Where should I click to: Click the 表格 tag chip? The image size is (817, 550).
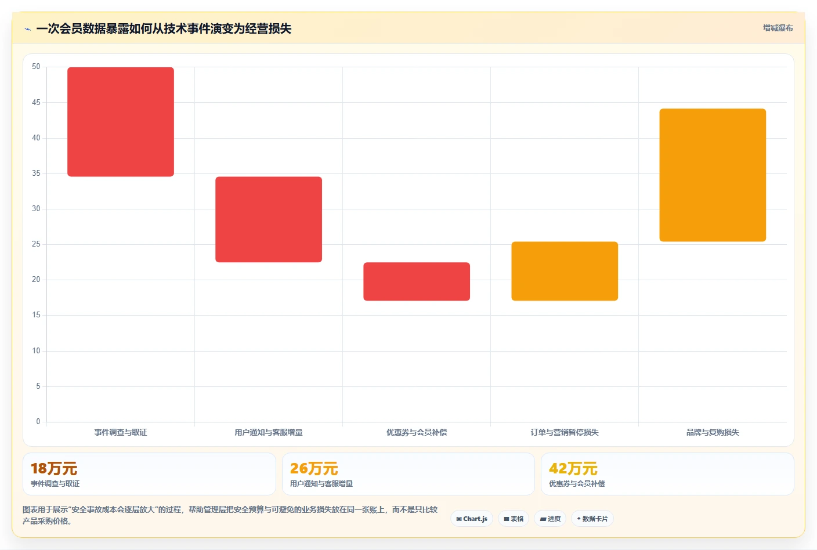[x=514, y=519]
